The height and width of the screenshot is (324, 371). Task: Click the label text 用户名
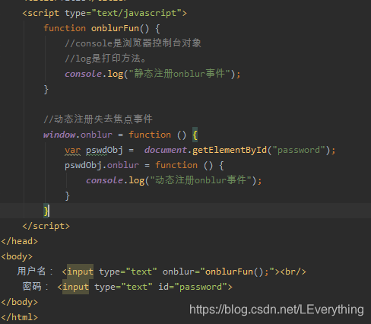(31, 272)
